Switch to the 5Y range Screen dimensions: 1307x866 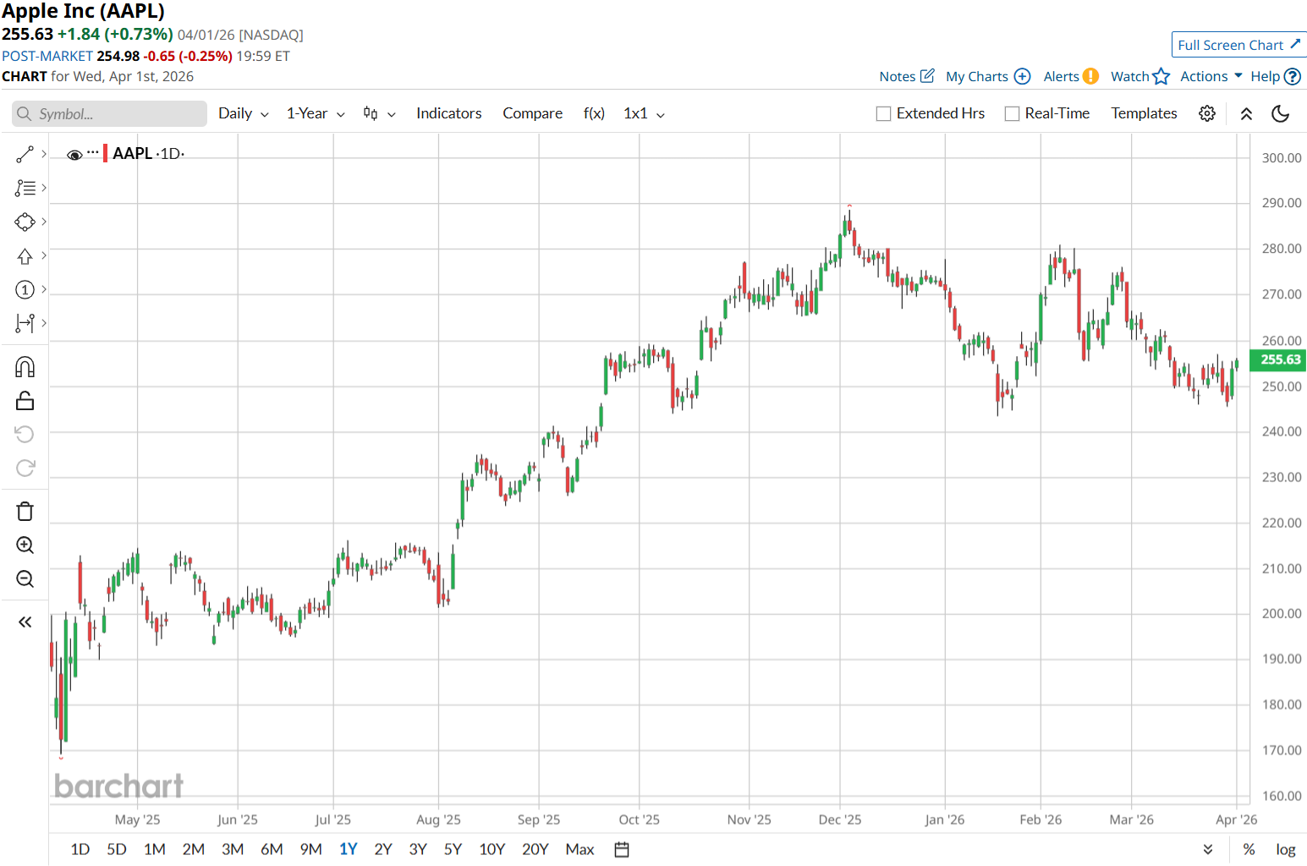(453, 849)
